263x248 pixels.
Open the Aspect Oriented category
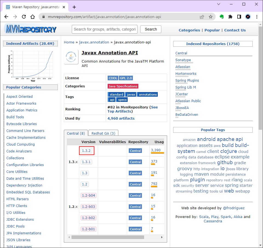click(19, 96)
